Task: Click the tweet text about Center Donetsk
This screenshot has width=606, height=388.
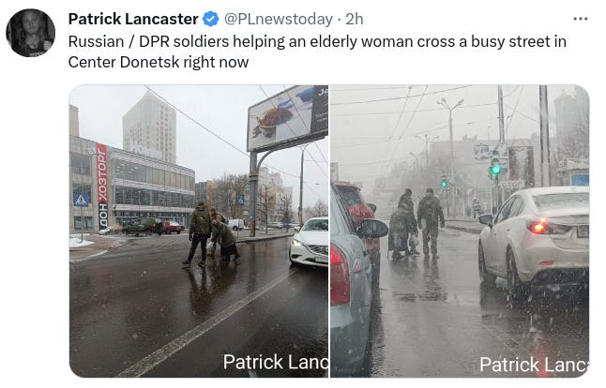Action: 317,52
